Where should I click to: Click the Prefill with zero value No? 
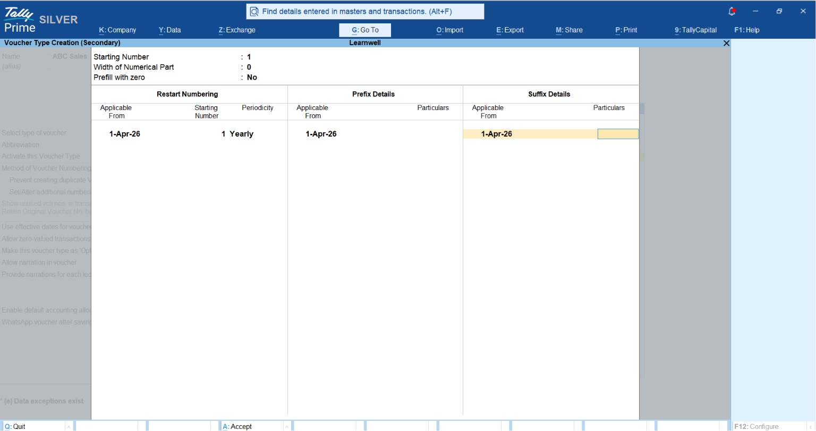coord(252,77)
